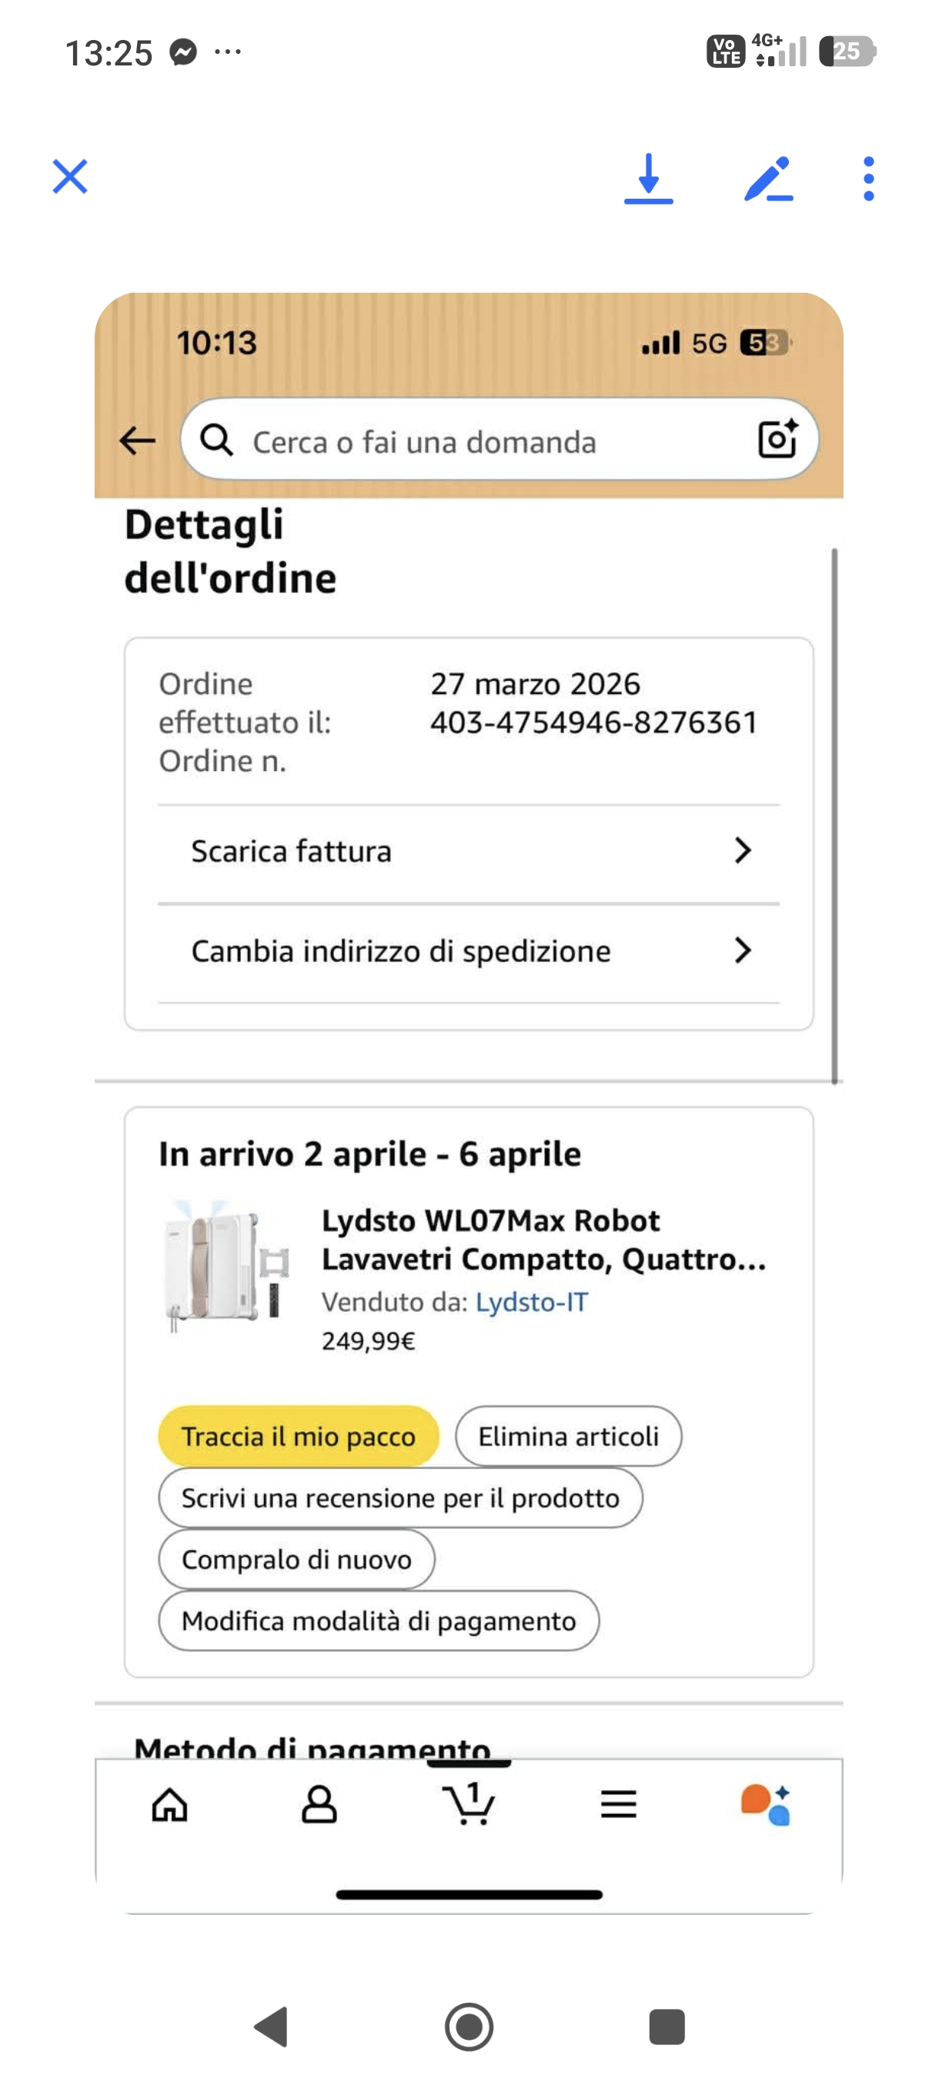Expand the Scarica fattura row chevron
The width and height of the screenshot is (939, 2089).
[742, 850]
